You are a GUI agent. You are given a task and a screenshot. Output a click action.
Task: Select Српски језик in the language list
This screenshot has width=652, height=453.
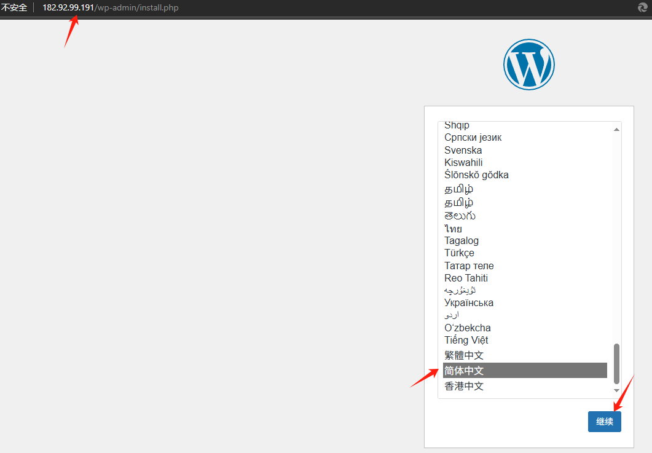click(x=525, y=137)
